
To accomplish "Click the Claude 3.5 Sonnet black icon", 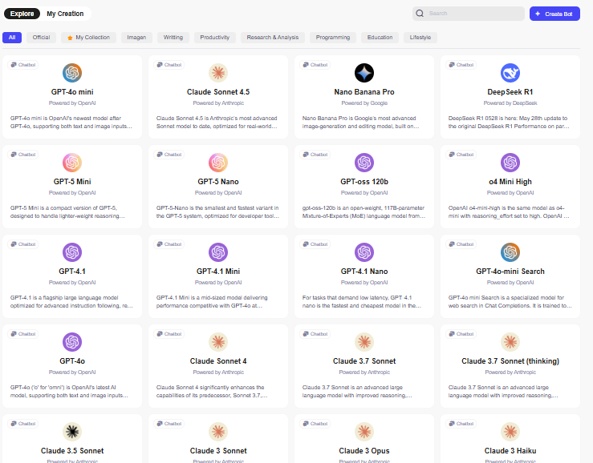I will point(73,432).
